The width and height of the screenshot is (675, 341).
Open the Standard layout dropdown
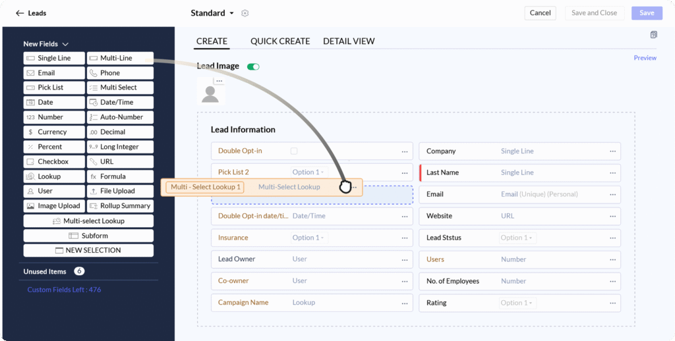coord(212,13)
